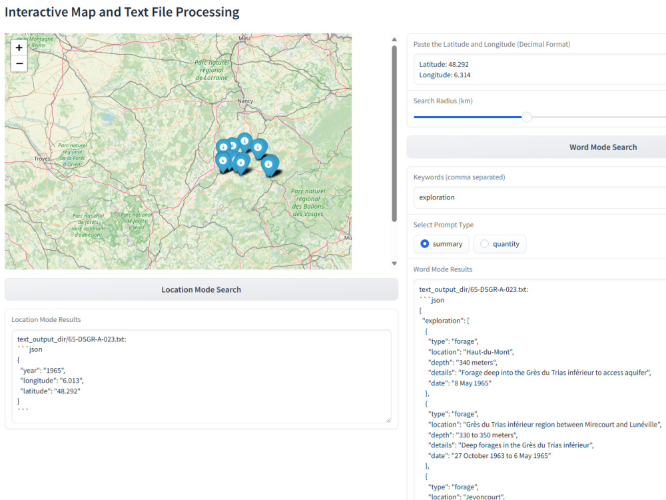Click the Nancy city label on the map
The image size is (666, 500).
(245, 101)
